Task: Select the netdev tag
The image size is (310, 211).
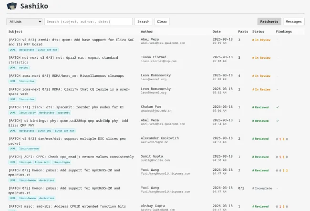Action: click(x=24, y=68)
